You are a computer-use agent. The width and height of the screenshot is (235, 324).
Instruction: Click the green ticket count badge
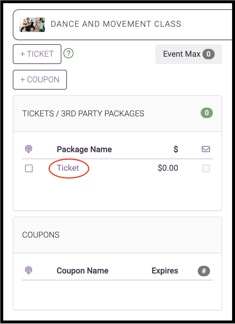[207, 113]
